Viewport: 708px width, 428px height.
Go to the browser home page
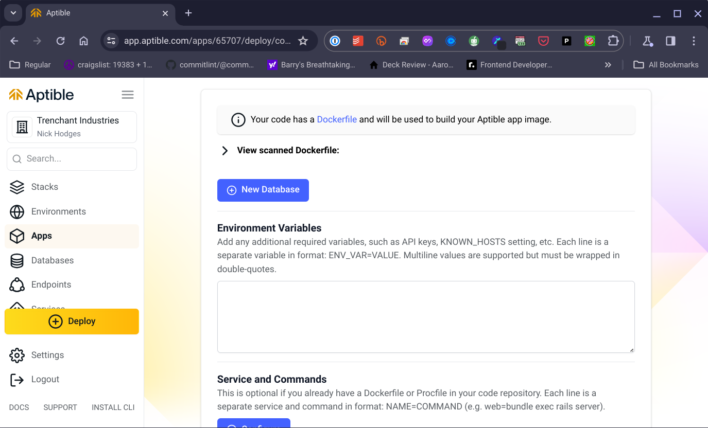tap(83, 41)
